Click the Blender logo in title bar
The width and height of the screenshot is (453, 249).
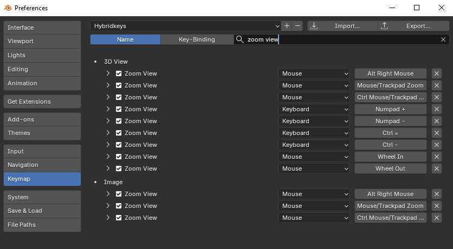8,8
